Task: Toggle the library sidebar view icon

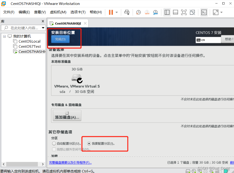Action: coord(167,12)
